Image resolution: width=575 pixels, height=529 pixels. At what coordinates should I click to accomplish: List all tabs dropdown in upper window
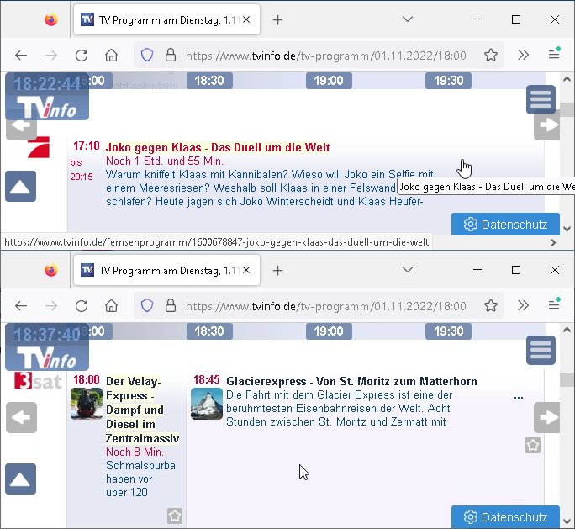(x=408, y=19)
